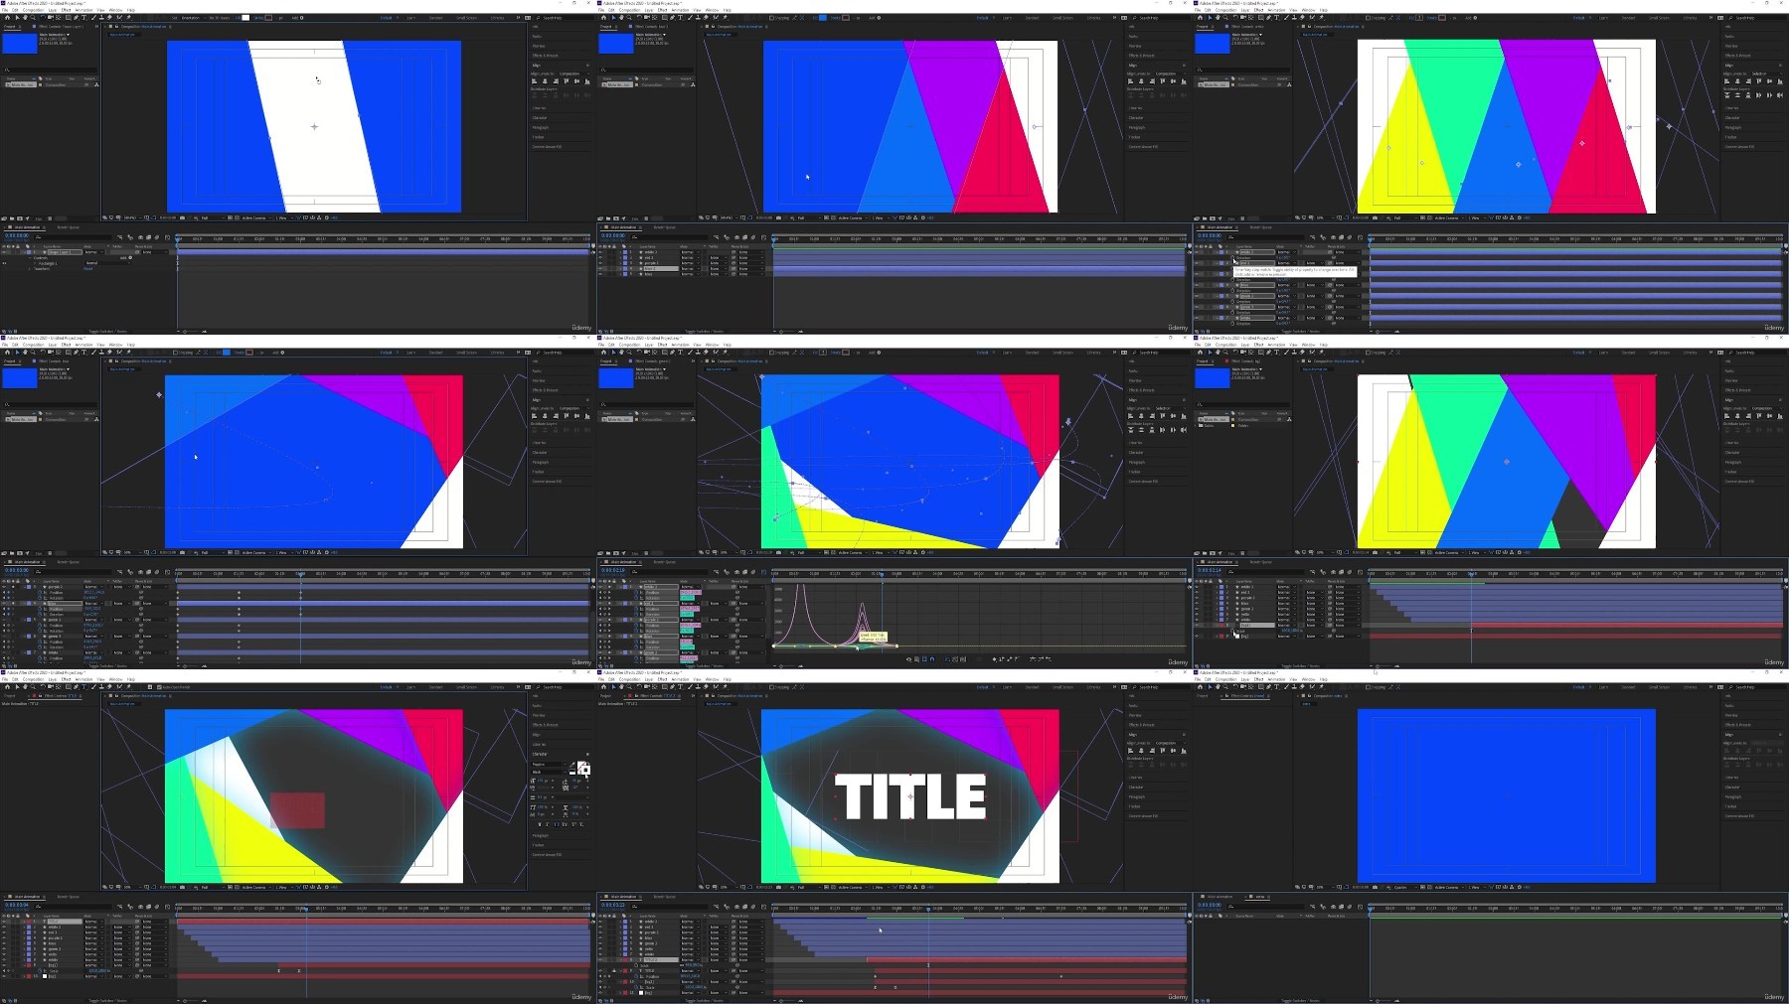Click 'Toggle Switches / Modes' in white-stripe timeline
The width and height of the screenshot is (1789, 1004).
tap(107, 331)
